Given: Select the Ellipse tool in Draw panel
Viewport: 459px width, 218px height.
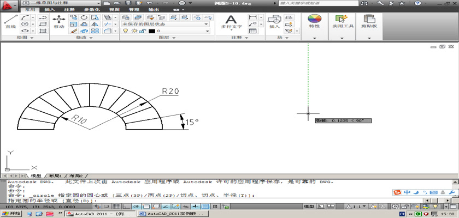Looking at the screenshot, I should 25,31.
